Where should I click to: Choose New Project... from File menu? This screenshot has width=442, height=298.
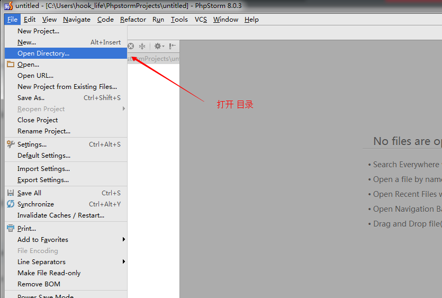coord(66,31)
